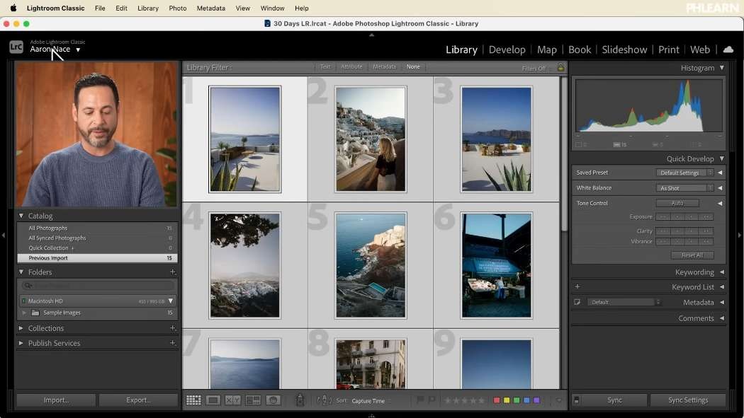The image size is (744, 418).
Task: Add keyword with plus in Keyword List
Action: point(577,287)
